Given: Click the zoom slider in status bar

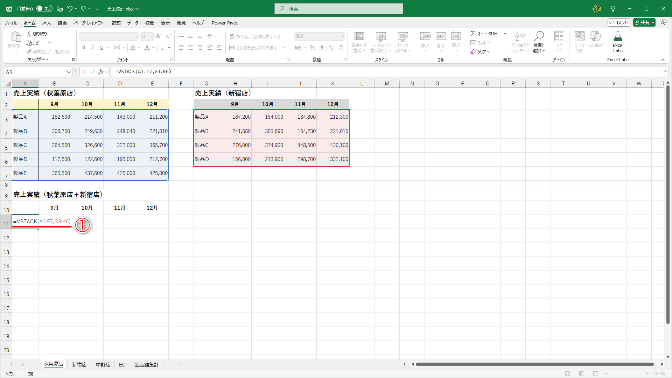Looking at the screenshot, I should click(x=627, y=374).
